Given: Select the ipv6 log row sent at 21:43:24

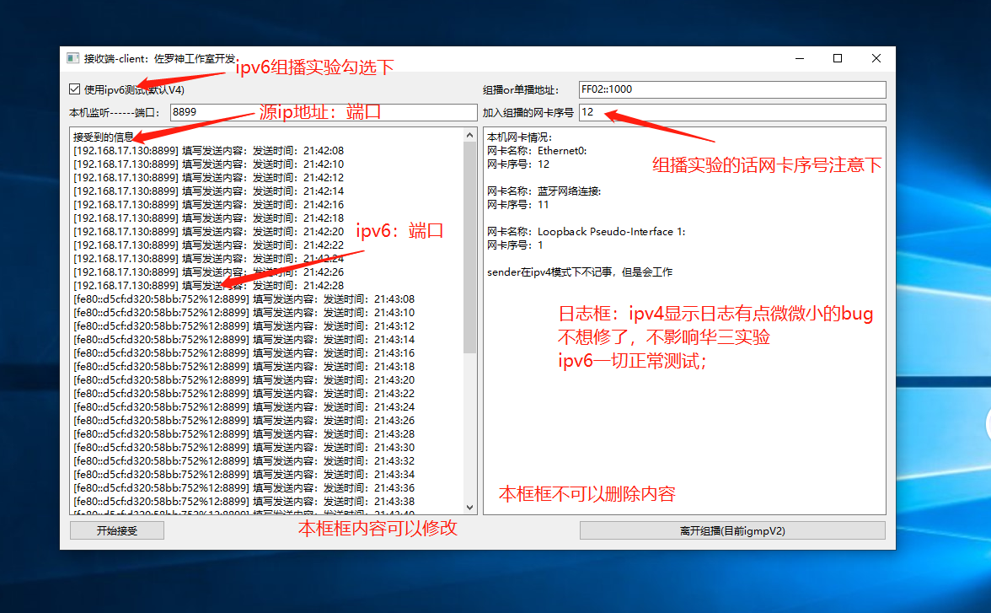Looking at the screenshot, I should coord(244,406).
